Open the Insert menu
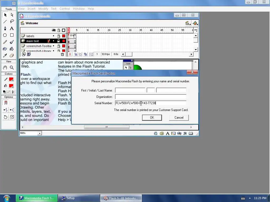This screenshot has width=270, height=202. click(31, 9)
